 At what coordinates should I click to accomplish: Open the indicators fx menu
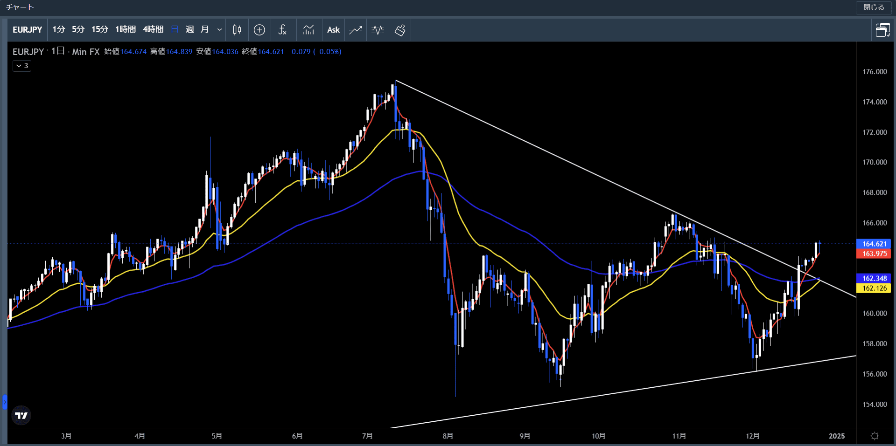pyautogui.click(x=282, y=30)
